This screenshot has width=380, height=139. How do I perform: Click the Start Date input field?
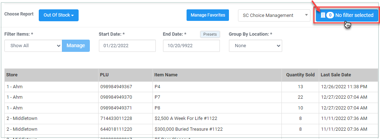(x=127, y=45)
